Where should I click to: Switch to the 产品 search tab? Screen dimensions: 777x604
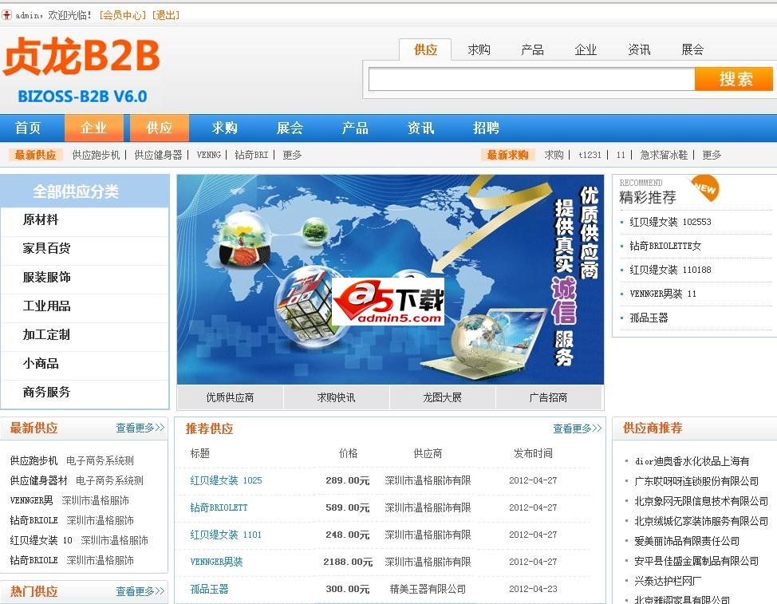(532, 49)
